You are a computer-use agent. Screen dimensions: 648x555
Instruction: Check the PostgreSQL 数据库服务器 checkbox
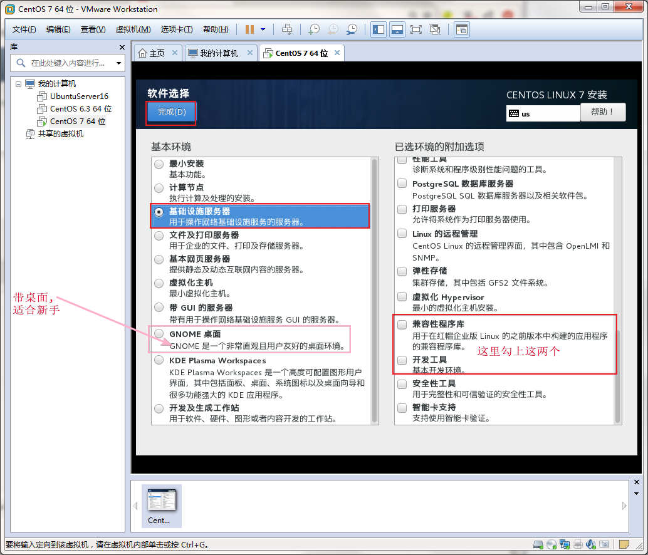coord(402,184)
